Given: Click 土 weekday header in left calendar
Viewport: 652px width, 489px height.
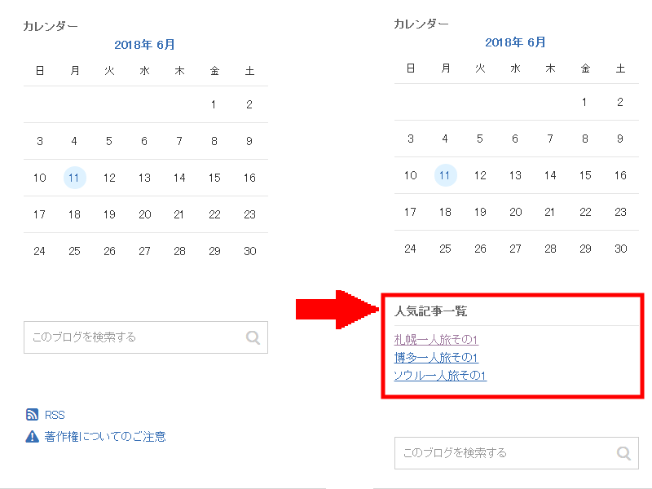Looking at the screenshot, I should 249,71.
